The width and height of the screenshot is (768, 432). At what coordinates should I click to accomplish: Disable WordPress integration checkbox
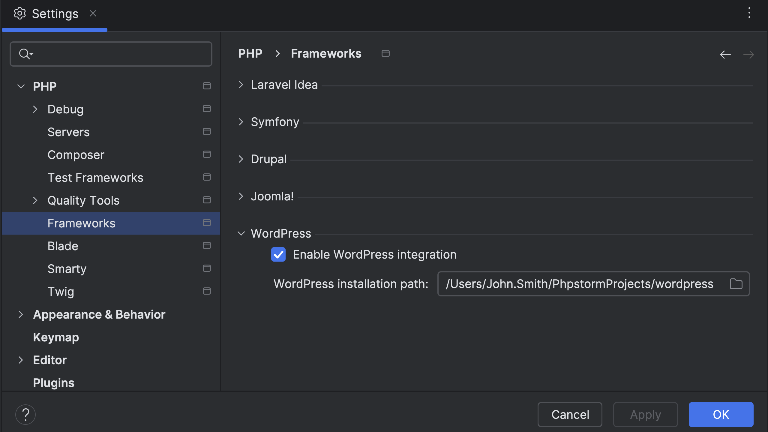click(x=278, y=254)
